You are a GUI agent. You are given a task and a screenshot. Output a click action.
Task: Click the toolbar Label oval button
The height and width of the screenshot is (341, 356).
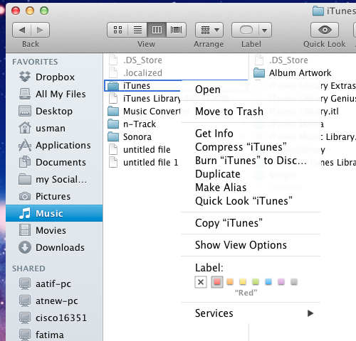pyautogui.click(x=246, y=30)
